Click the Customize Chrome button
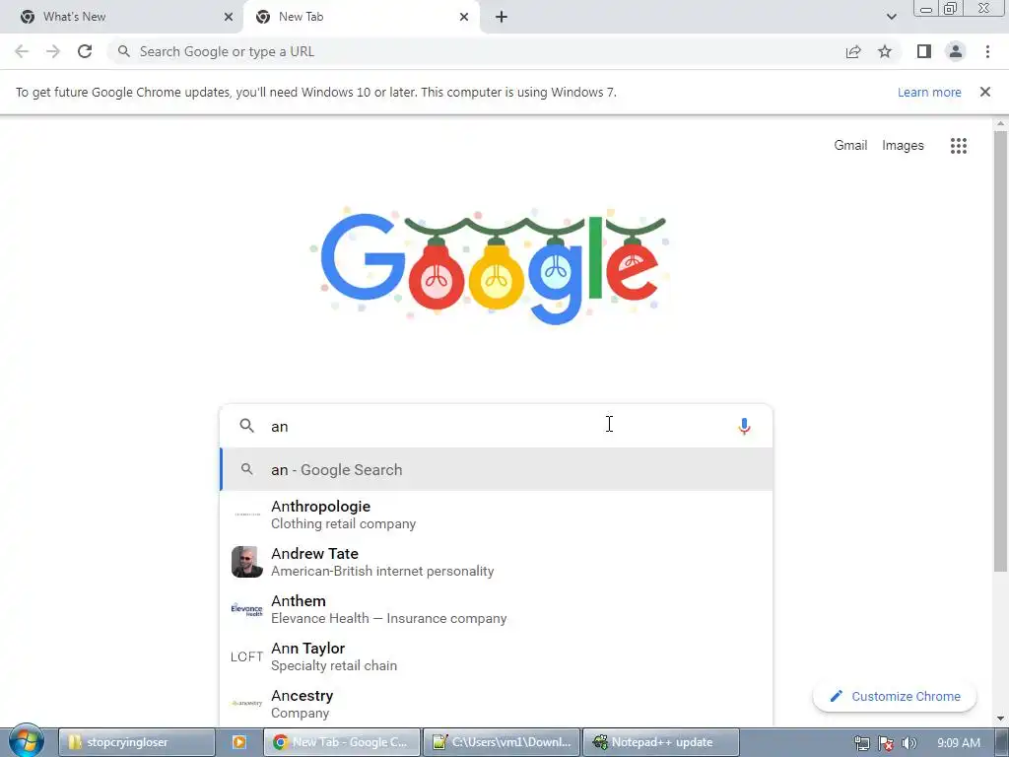The height and width of the screenshot is (757, 1009). click(x=895, y=697)
